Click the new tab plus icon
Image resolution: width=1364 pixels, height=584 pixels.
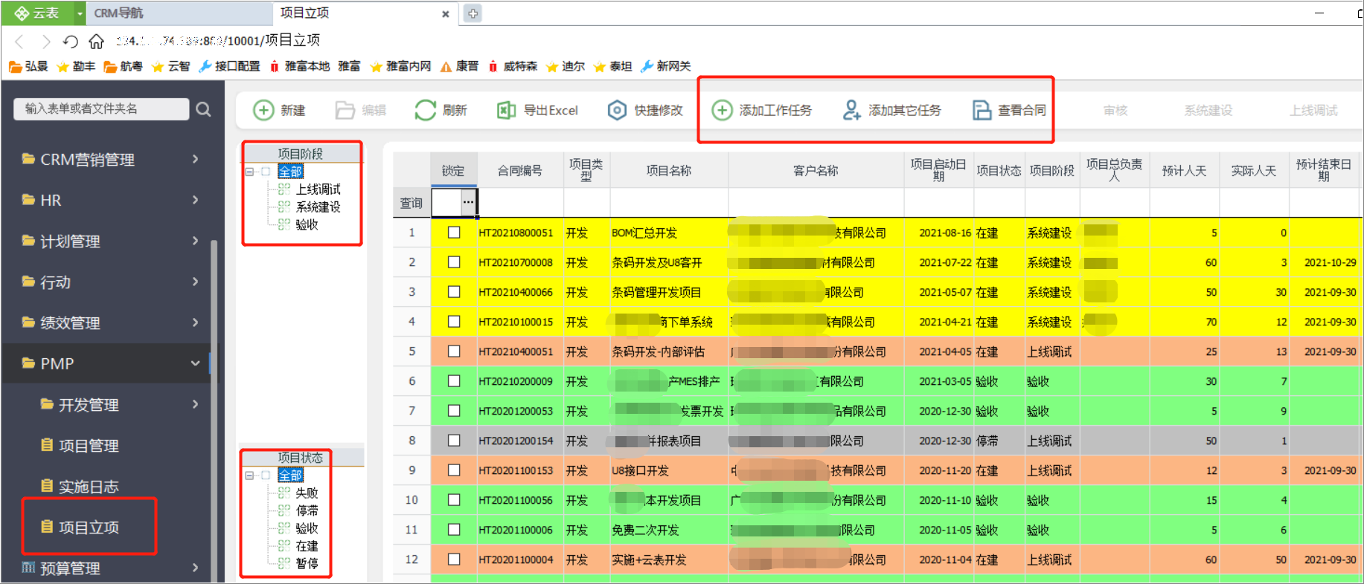point(473,13)
